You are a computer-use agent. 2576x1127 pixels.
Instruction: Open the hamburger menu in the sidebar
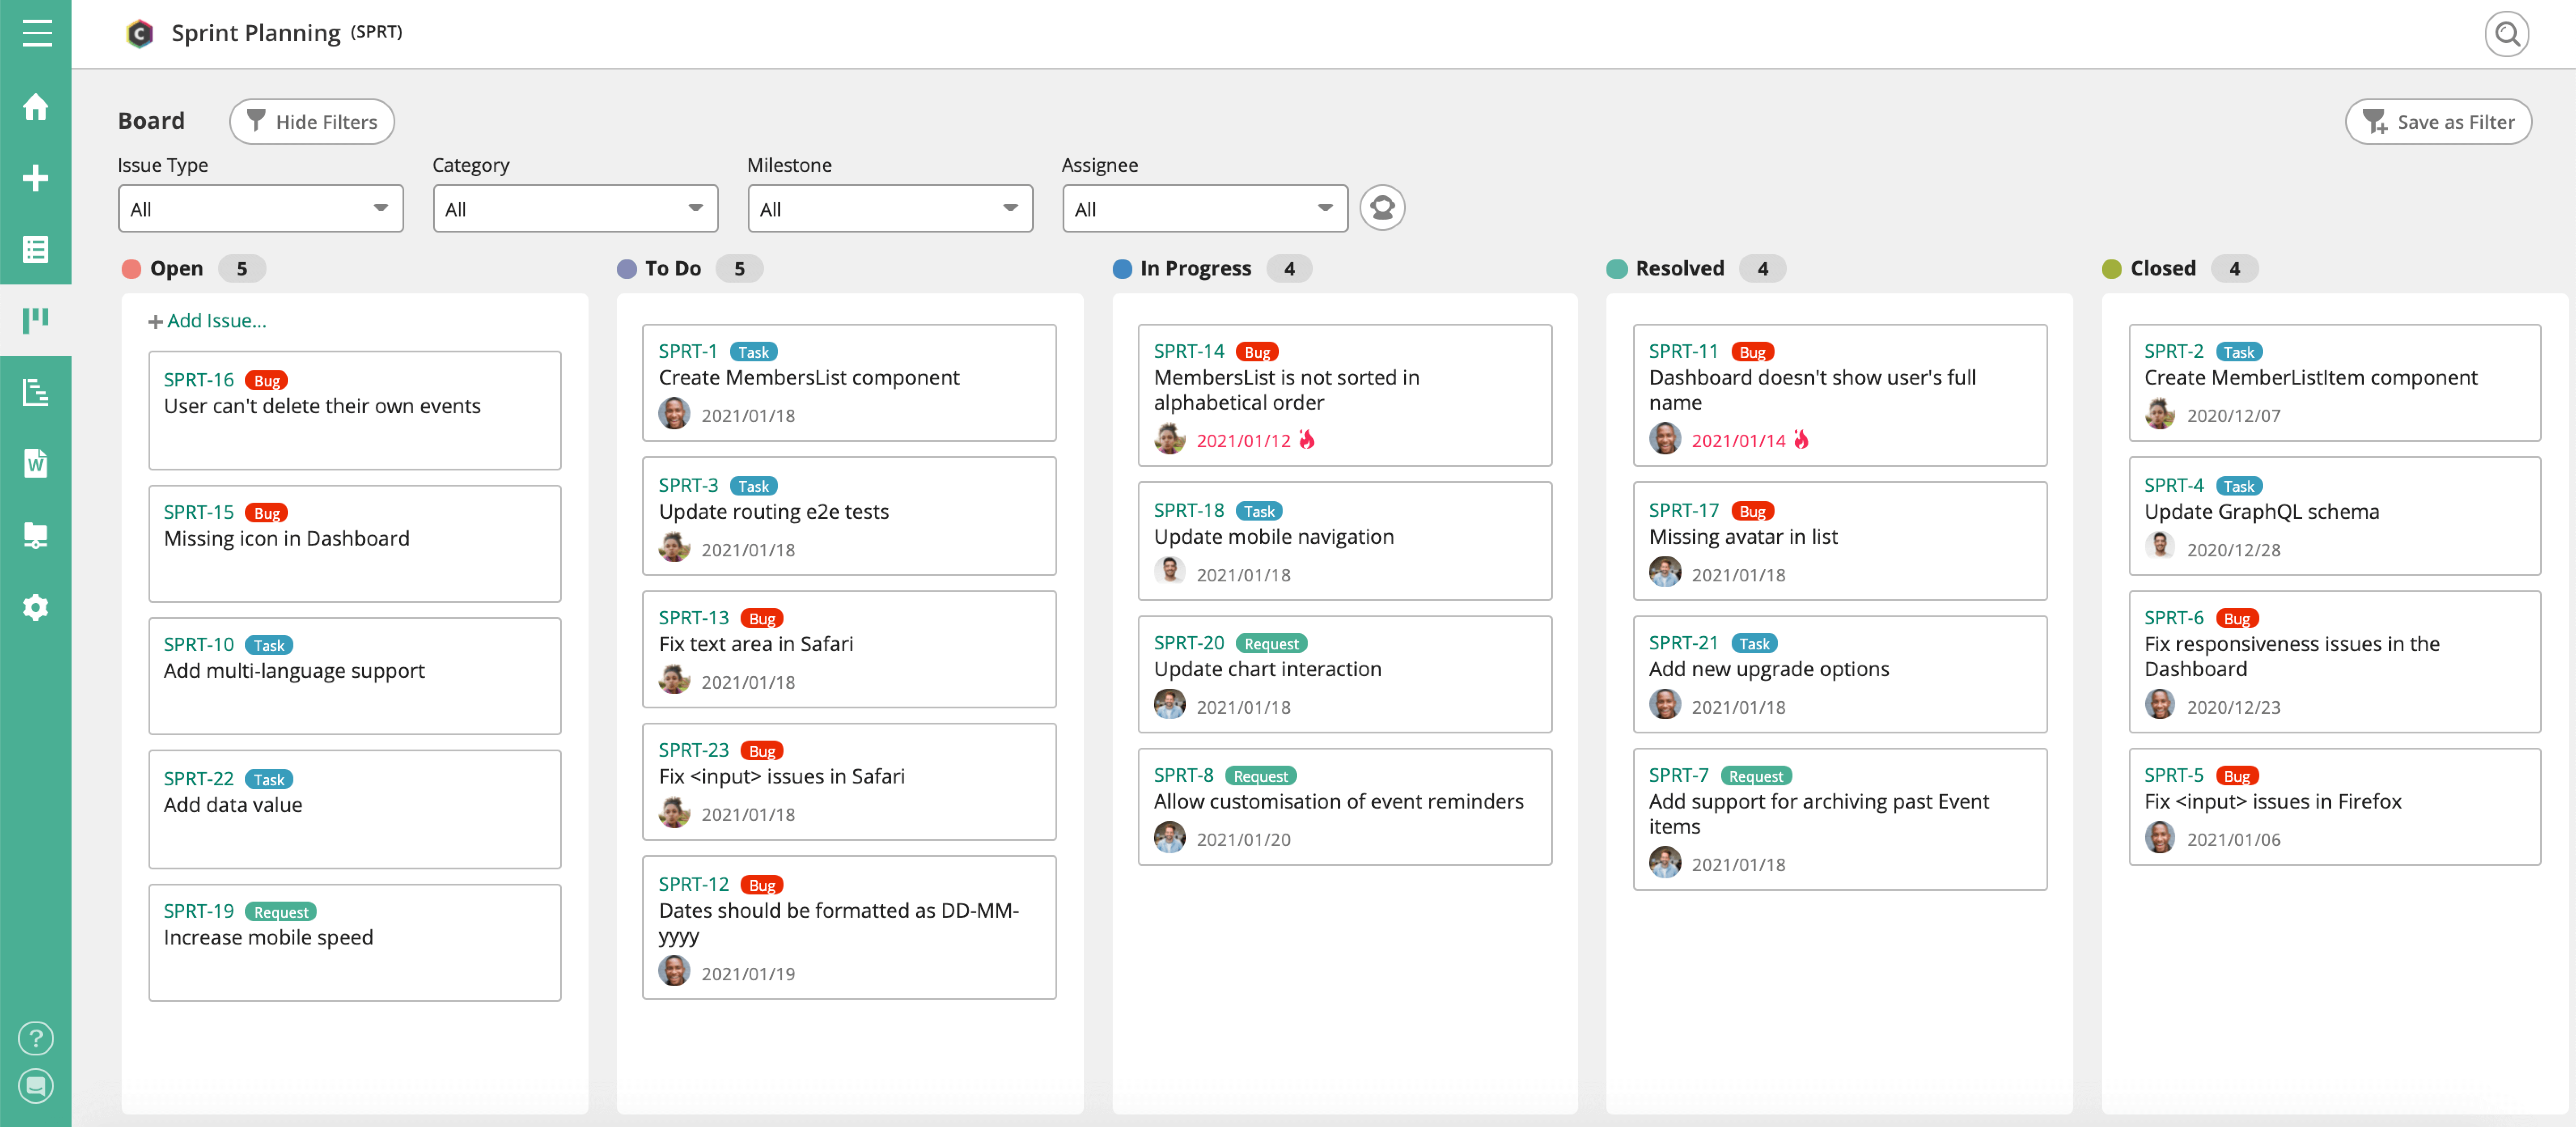pos(36,33)
